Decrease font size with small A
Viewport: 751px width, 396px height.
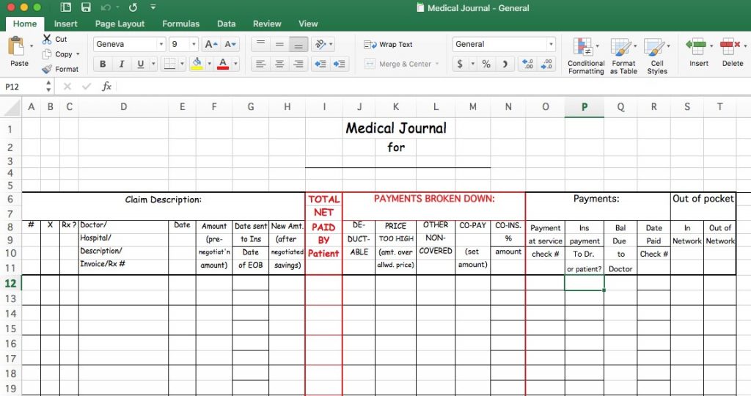[230, 44]
